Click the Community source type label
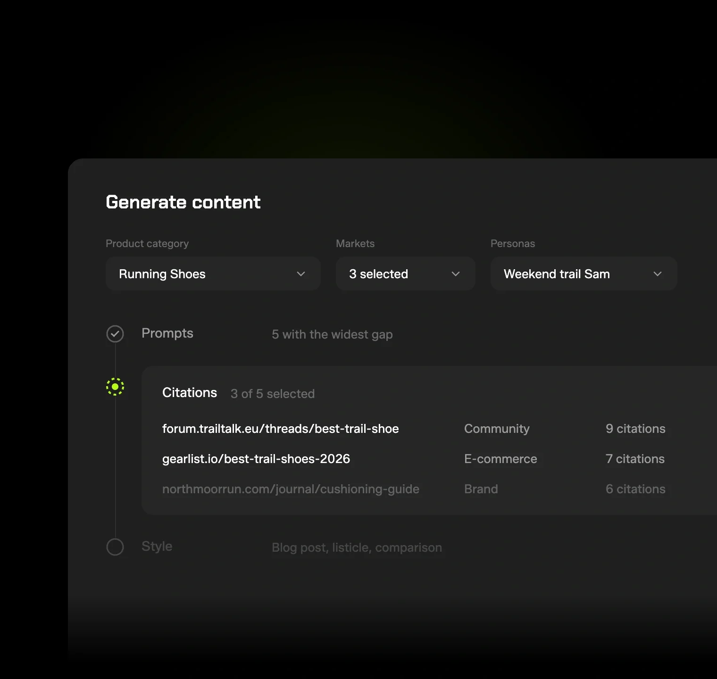The height and width of the screenshot is (679, 717). click(x=497, y=429)
